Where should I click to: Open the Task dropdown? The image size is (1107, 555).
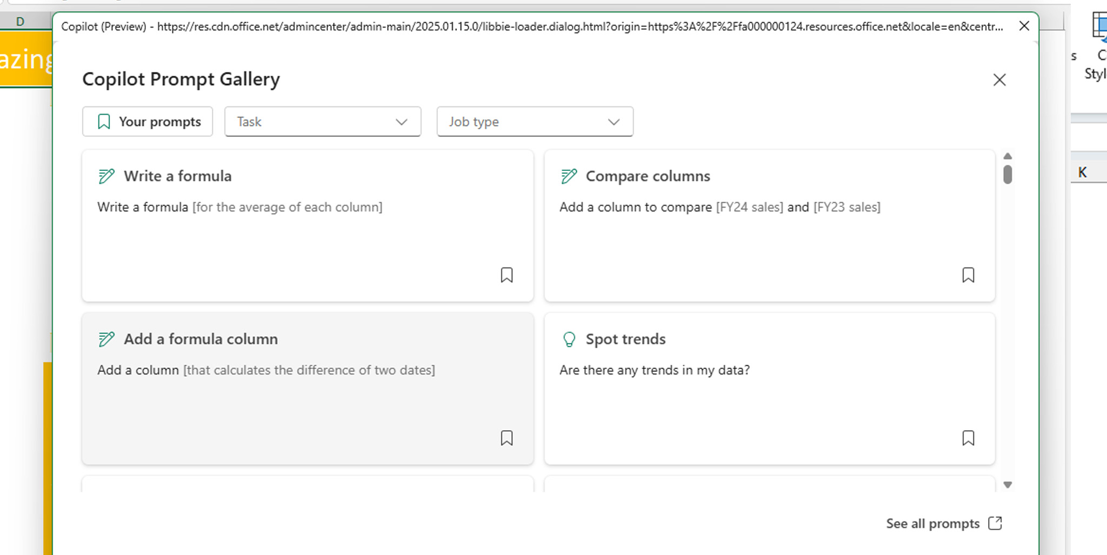point(323,122)
